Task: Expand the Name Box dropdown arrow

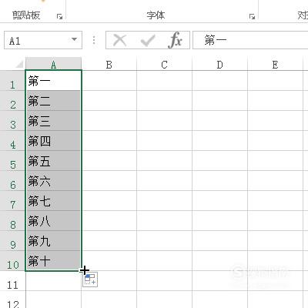Action: [74, 40]
